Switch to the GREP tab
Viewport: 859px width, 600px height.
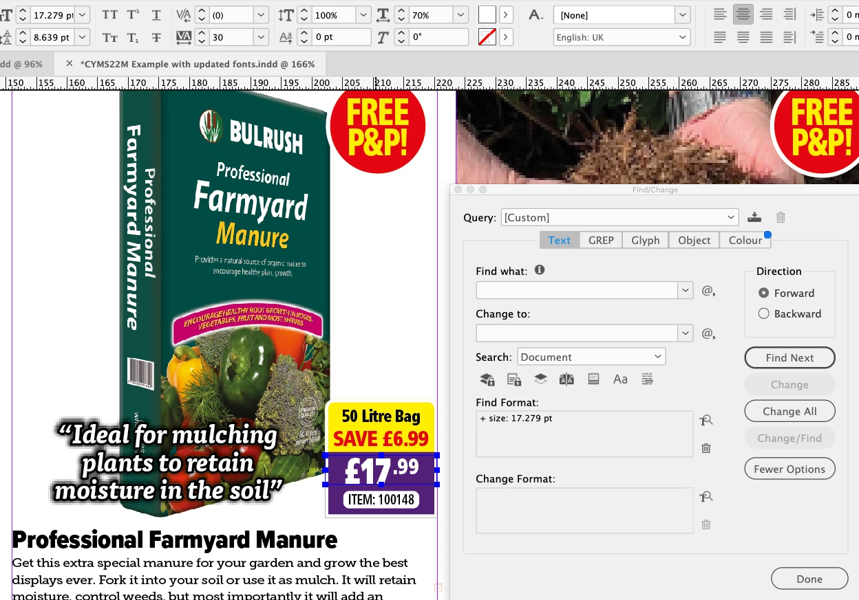[x=601, y=240]
